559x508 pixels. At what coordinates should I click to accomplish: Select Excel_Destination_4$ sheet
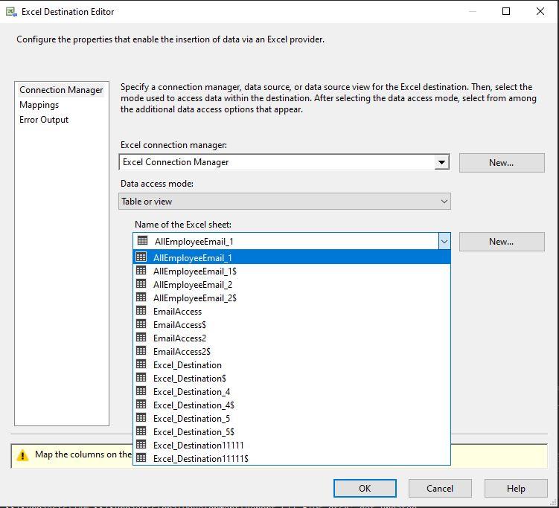click(292, 405)
